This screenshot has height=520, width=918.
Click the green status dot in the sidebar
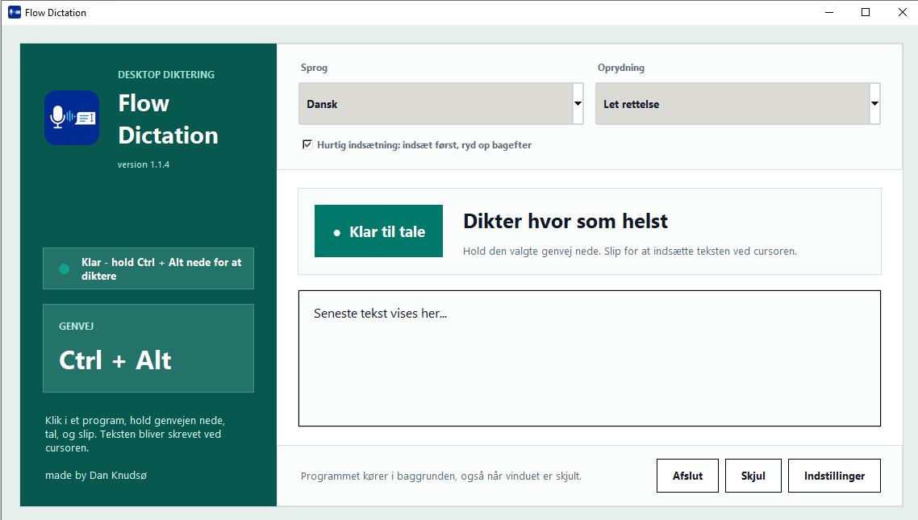(x=65, y=269)
